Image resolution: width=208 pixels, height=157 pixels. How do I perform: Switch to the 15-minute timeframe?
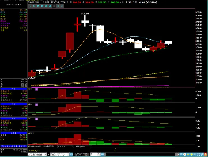tap(42, 6)
